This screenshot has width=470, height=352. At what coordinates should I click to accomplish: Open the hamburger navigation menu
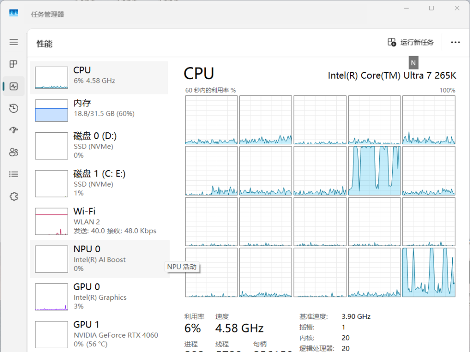click(x=13, y=42)
